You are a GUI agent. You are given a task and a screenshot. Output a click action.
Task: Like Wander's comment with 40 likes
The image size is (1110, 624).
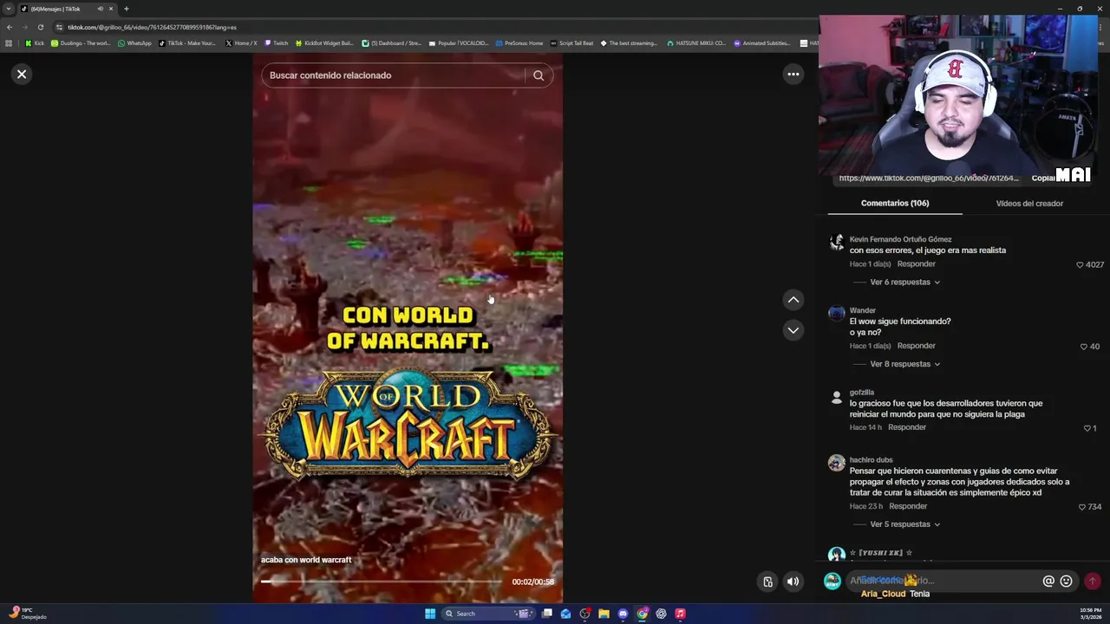[1083, 347]
